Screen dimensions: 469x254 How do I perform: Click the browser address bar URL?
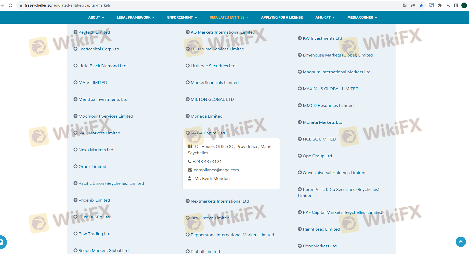pyautogui.click(x=68, y=5)
